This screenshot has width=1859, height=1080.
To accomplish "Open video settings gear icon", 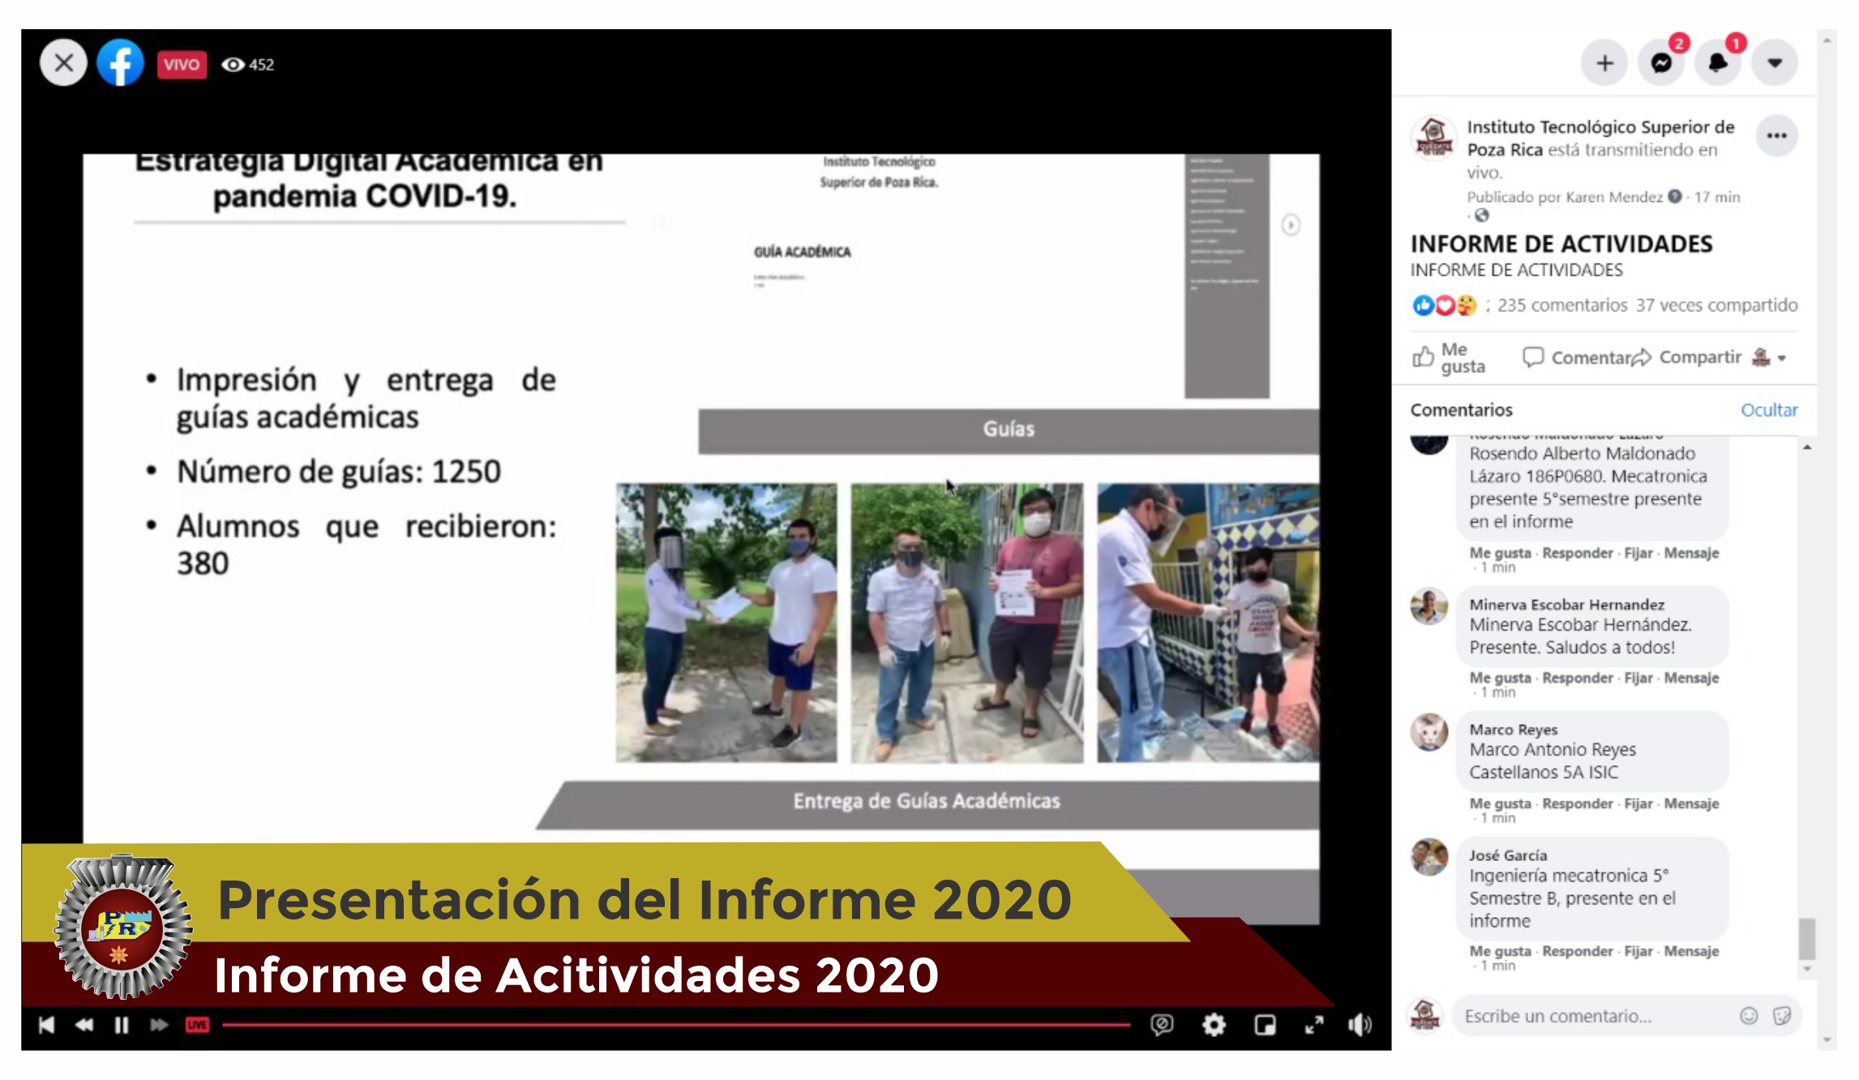I will point(1213,1025).
